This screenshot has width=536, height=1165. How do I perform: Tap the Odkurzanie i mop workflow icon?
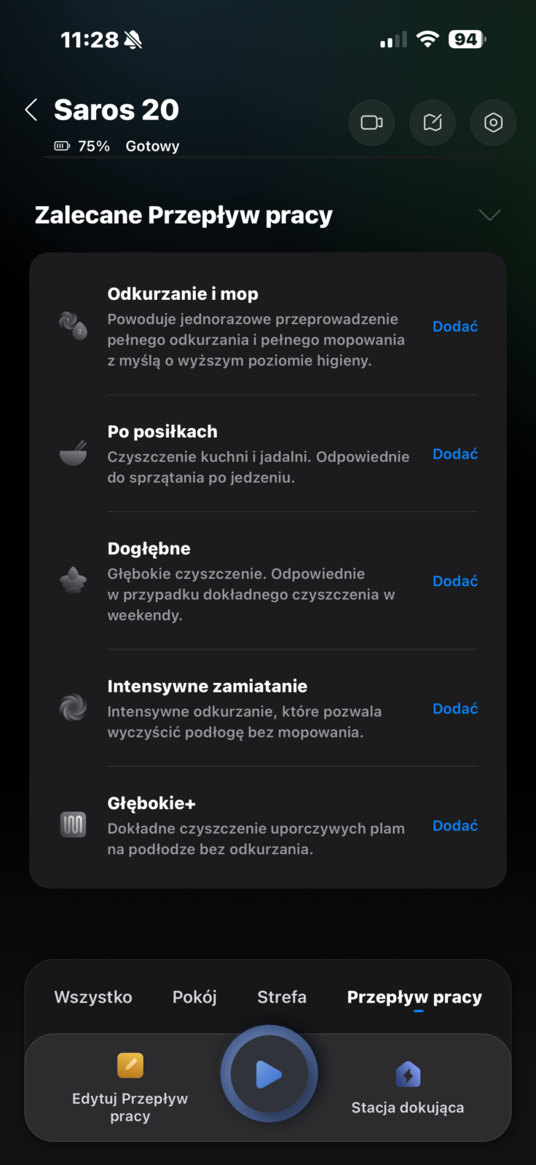click(x=73, y=325)
